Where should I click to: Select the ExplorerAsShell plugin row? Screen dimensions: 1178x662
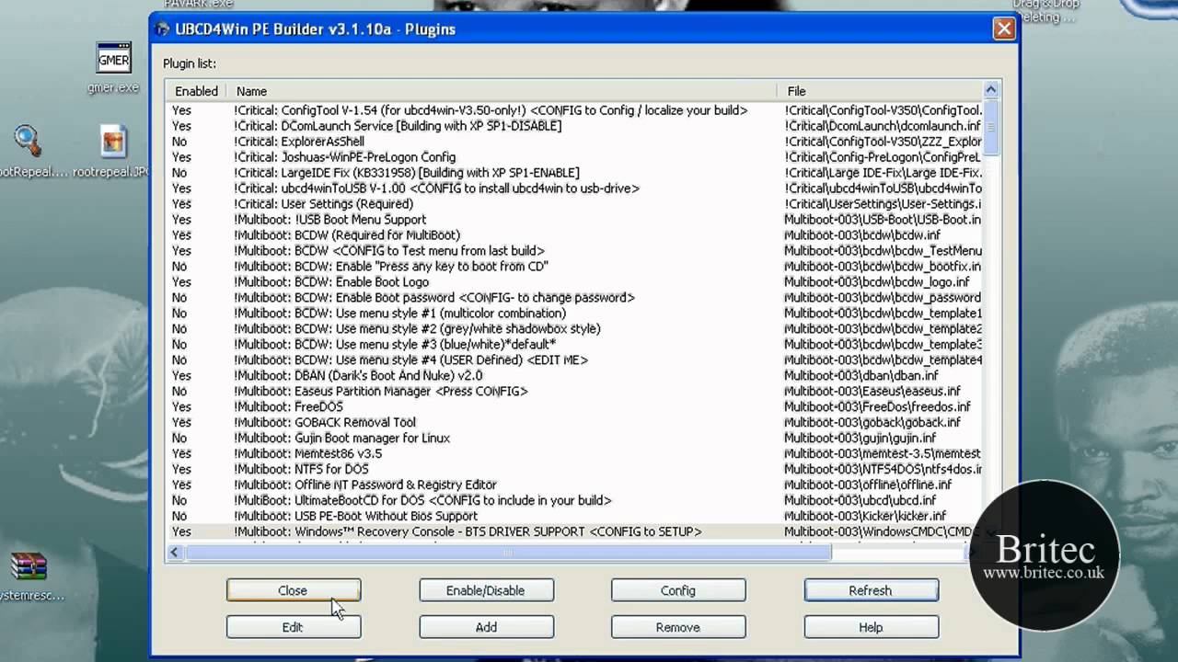tap(574, 142)
